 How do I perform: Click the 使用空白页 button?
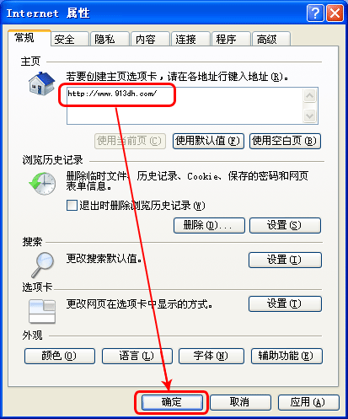pos(285,141)
